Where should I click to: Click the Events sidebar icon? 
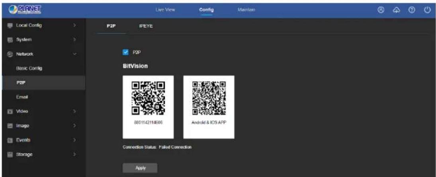[10, 140]
